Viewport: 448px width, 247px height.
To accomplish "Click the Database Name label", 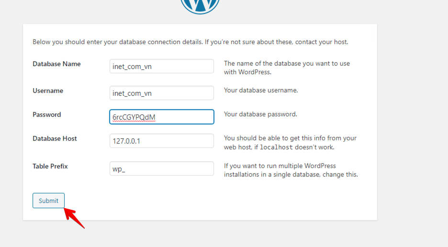I will 56,64.
